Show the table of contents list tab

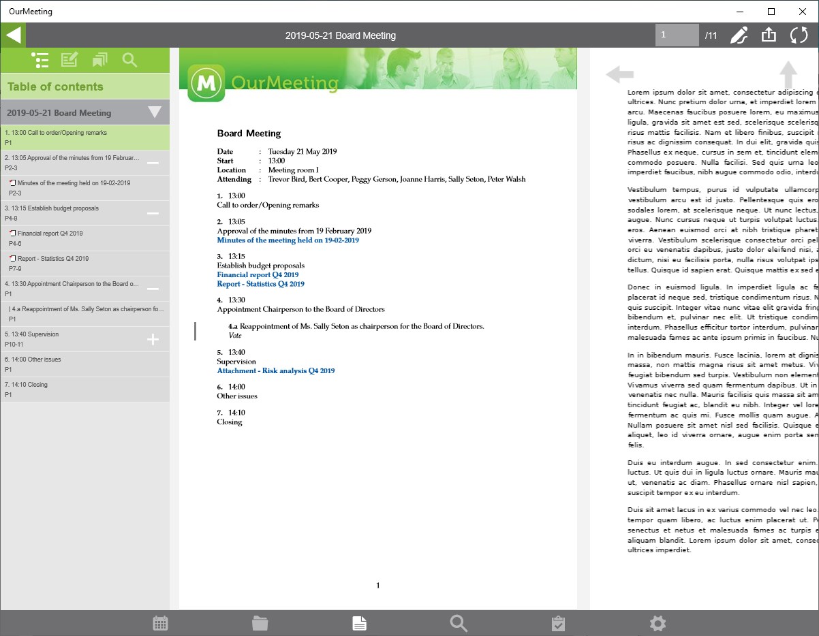point(40,60)
